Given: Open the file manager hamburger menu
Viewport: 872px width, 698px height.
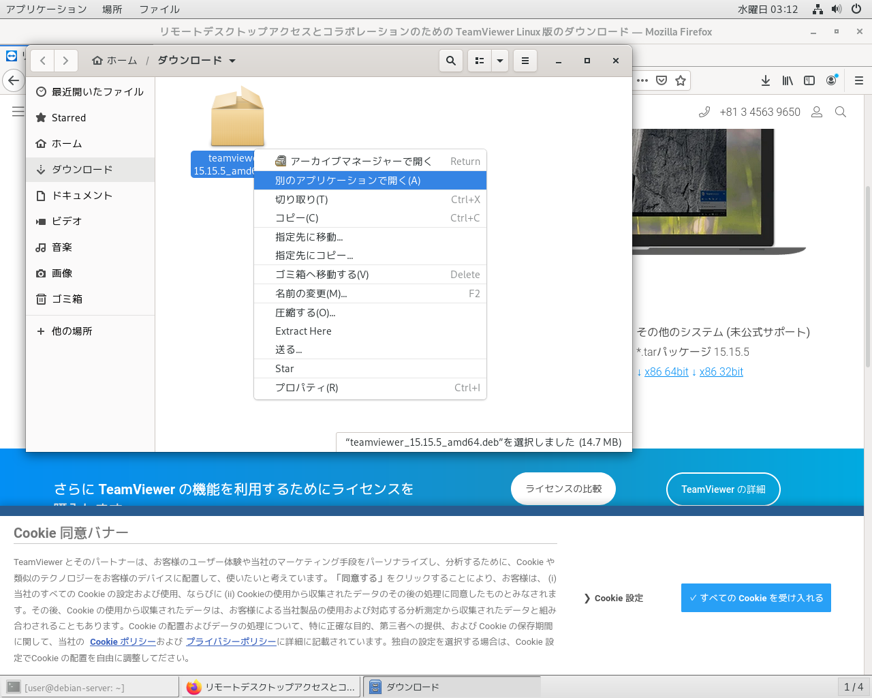Looking at the screenshot, I should click(525, 61).
